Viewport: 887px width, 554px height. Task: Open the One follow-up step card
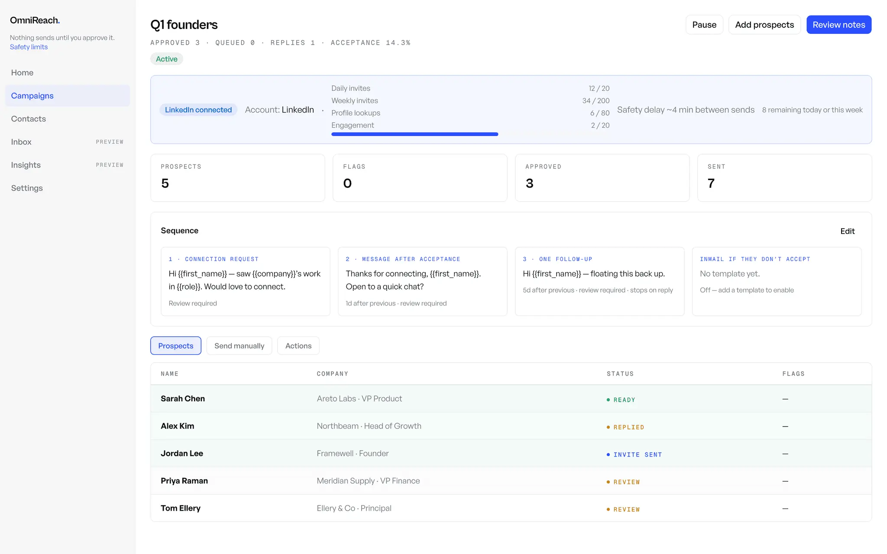pyautogui.click(x=599, y=281)
